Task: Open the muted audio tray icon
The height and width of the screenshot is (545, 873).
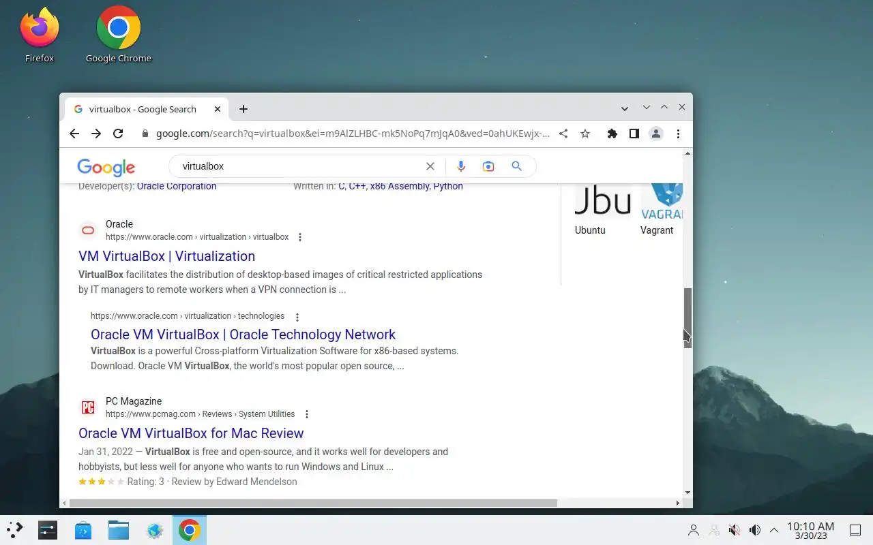Action: tap(735, 530)
